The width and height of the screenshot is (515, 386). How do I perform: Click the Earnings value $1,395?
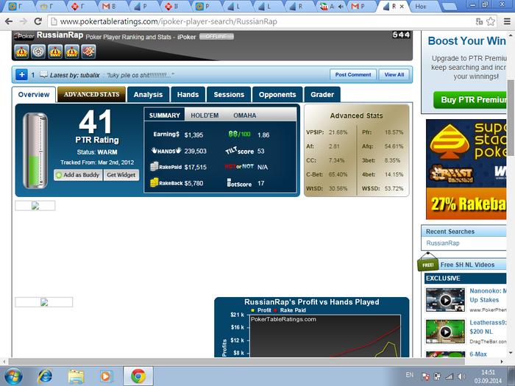click(x=193, y=135)
